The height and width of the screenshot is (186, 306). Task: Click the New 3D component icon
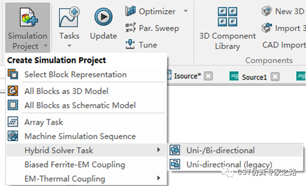[267, 11]
